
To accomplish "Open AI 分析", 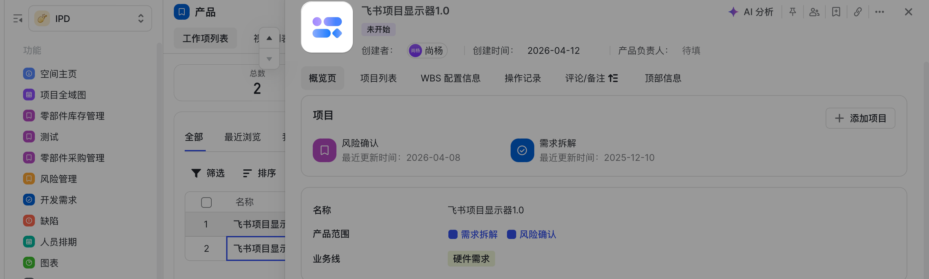I will coord(751,12).
